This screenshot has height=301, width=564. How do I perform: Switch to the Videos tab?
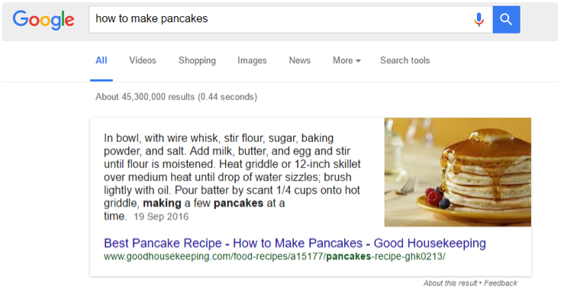click(x=143, y=60)
